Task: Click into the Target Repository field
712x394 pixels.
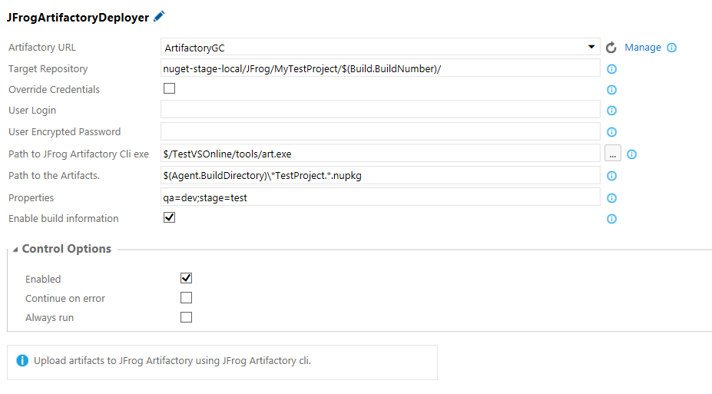Action: click(380, 68)
